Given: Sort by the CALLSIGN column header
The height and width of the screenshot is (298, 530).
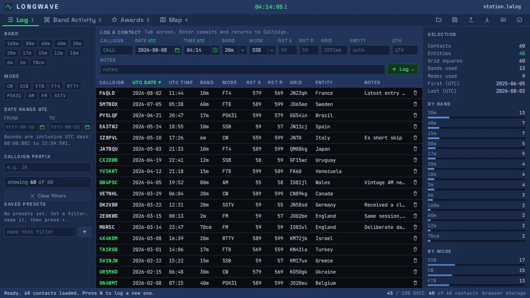Looking at the screenshot, I should [x=112, y=82].
